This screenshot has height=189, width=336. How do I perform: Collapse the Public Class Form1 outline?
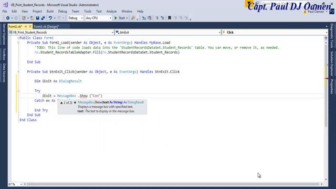(x=18, y=38)
